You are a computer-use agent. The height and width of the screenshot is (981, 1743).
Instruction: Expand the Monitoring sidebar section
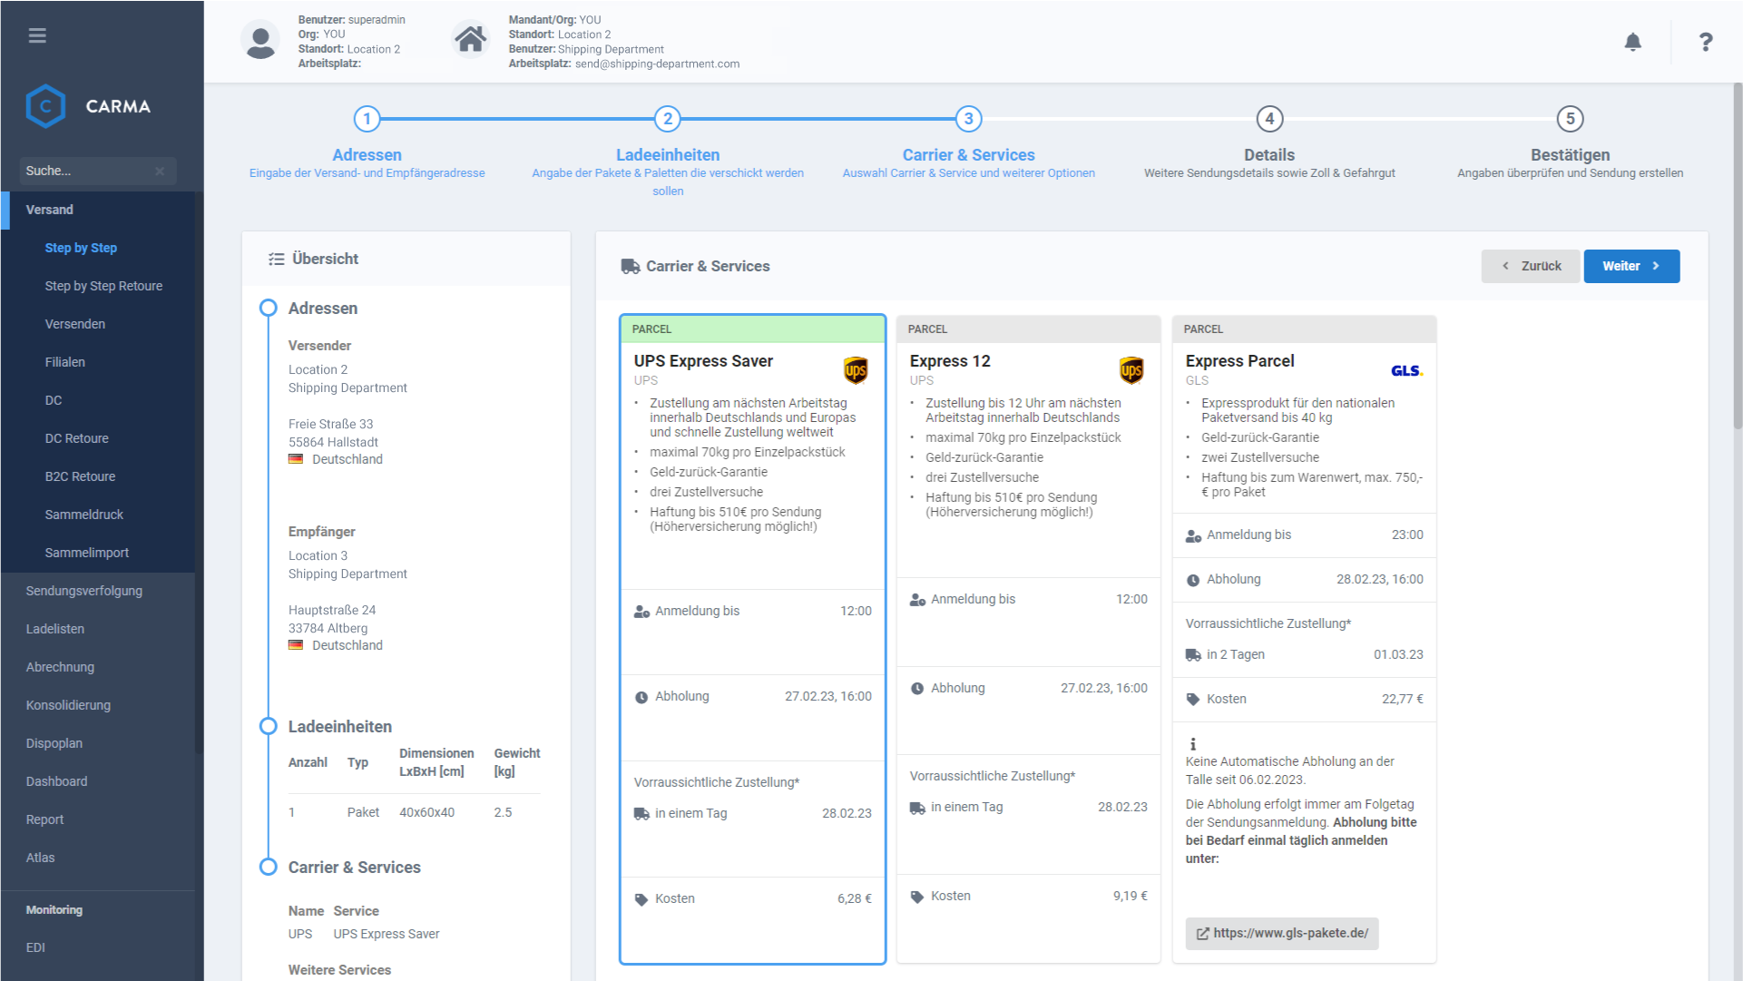coord(54,909)
